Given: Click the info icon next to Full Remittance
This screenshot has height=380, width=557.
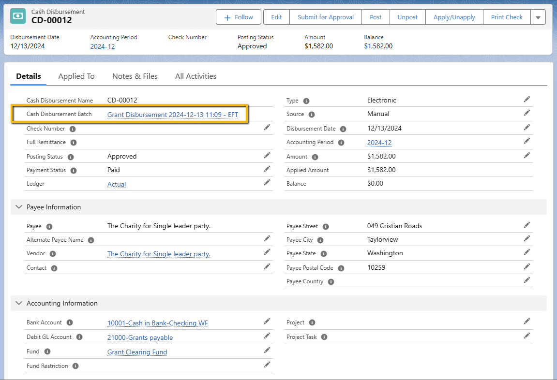Looking at the screenshot, I should click(74, 143).
